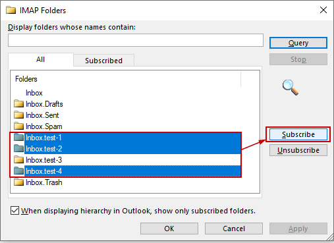The image size is (334, 243).
Task: Focus the folder name filter field
Action: (x=136, y=40)
